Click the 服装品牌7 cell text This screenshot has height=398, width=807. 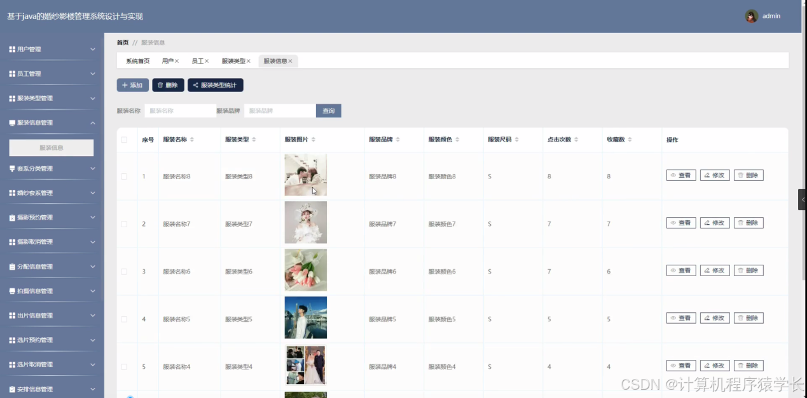coord(383,224)
